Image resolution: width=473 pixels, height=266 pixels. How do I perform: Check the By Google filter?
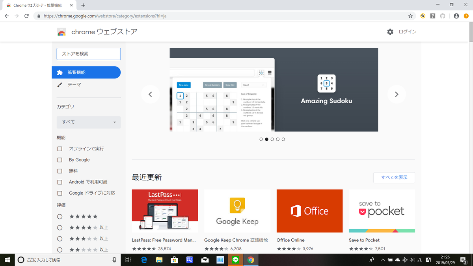(60, 160)
